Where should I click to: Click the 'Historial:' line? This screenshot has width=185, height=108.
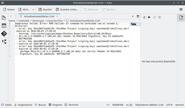click(21, 26)
